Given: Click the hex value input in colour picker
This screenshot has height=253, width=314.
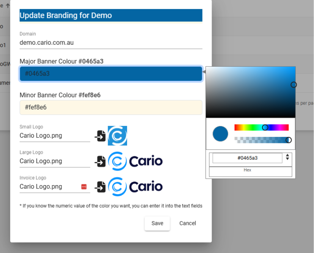Looking at the screenshot, I should (x=247, y=158).
